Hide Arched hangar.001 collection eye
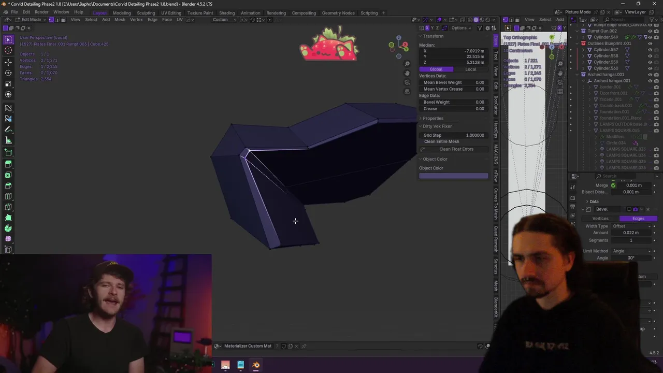This screenshot has height=373, width=663. pyautogui.click(x=650, y=75)
